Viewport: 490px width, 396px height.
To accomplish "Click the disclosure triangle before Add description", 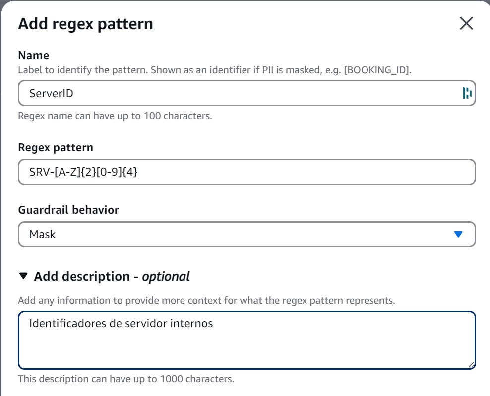I will pos(22,276).
